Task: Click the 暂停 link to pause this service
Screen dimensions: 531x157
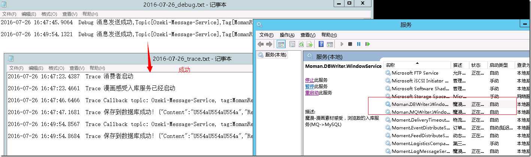Action: coord(310,87)
